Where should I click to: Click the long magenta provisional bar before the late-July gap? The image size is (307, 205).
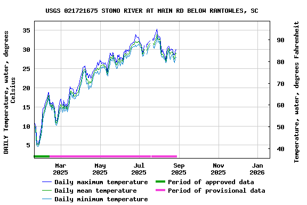coord(100,156)
